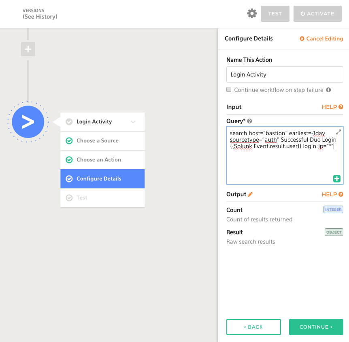
Task: Open the Choose a Source step
Action: [98, 141]
